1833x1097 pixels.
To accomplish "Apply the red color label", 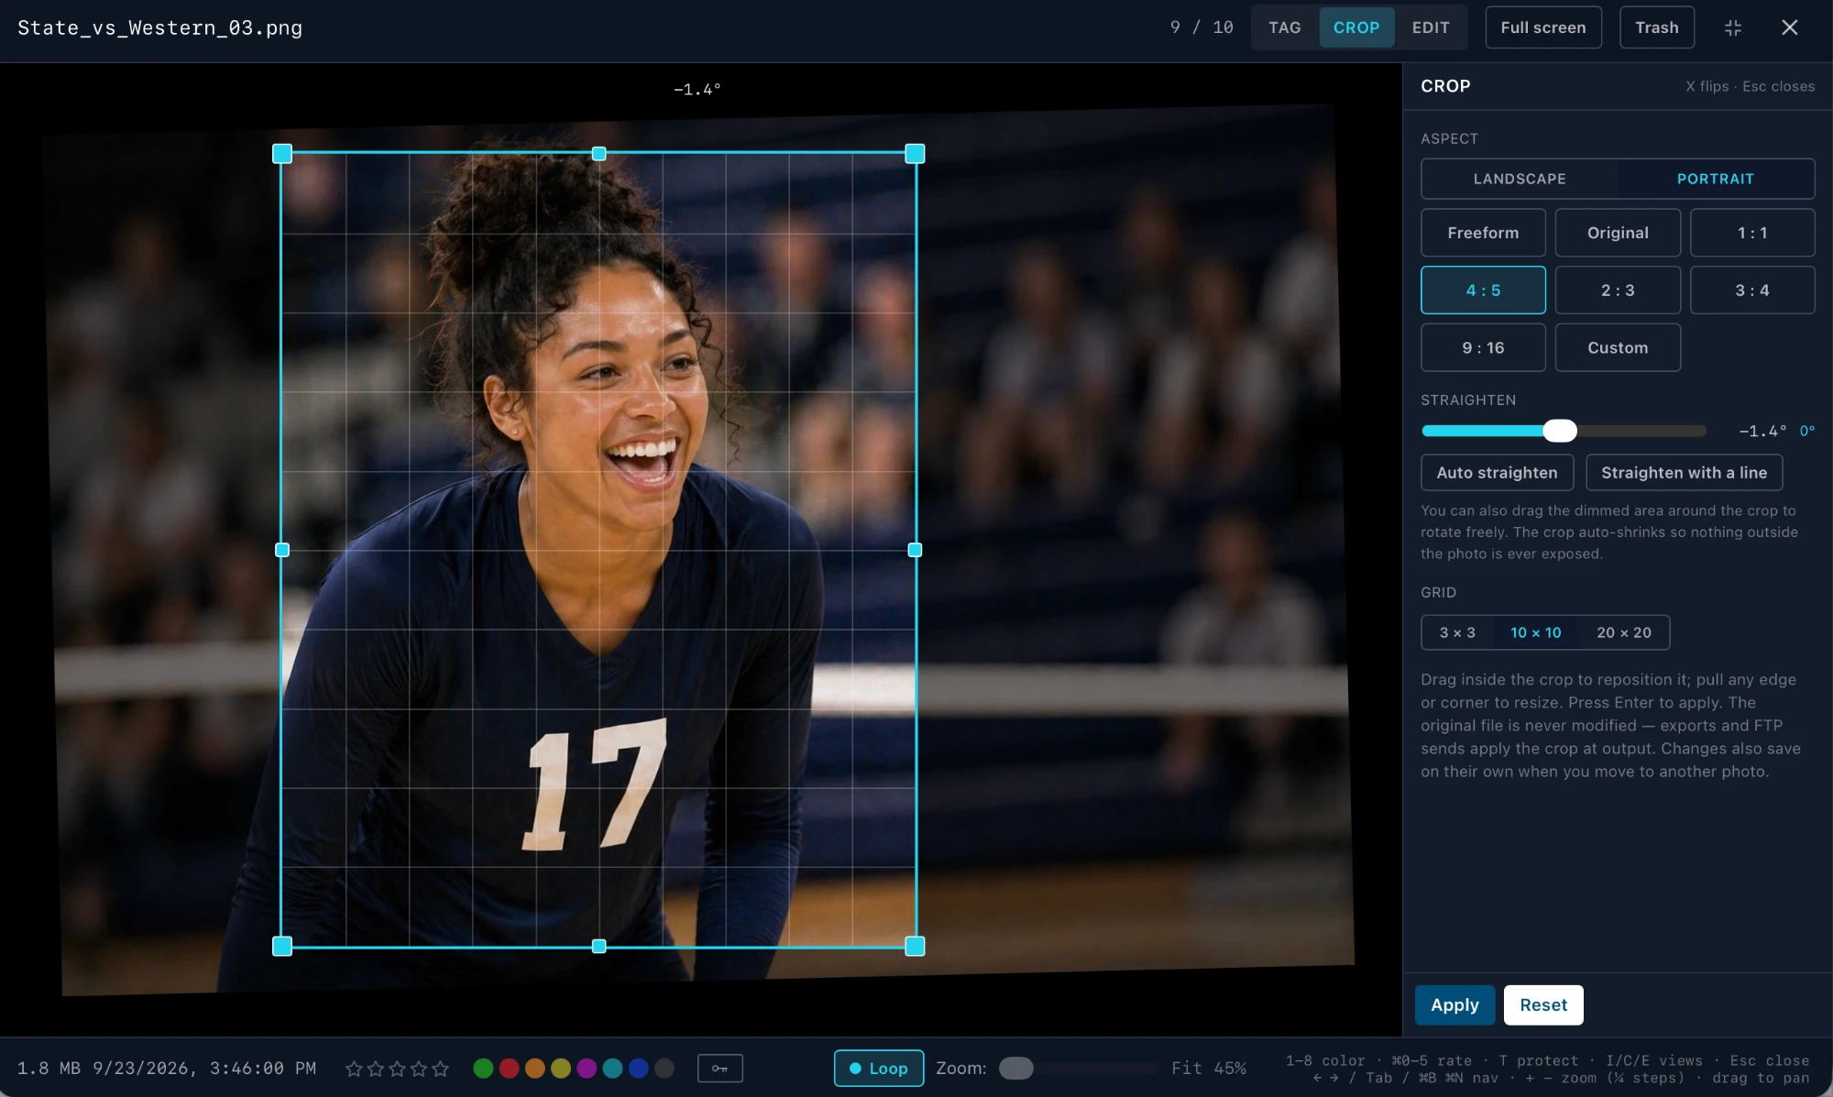I will (x=509, y=1069).
